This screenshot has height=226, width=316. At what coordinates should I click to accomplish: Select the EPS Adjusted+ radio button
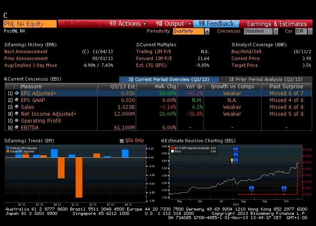[x=17, y=93]
